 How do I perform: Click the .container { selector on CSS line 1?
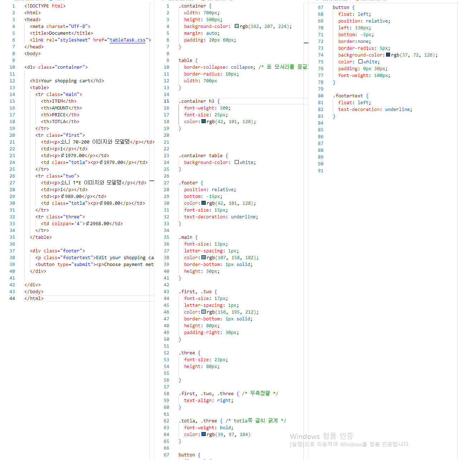(195, 6)
